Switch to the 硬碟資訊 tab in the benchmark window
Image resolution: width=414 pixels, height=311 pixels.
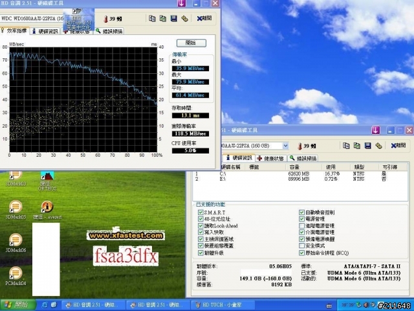(45, 31)
